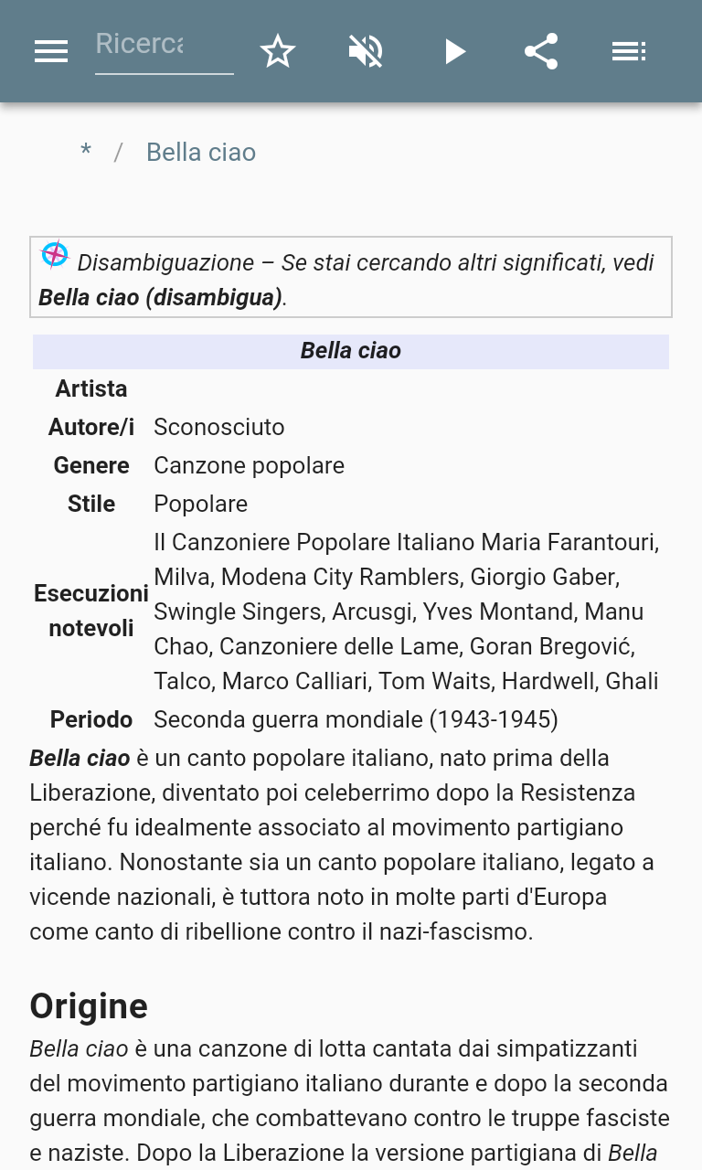Viewport: 702px width, 1170px height.
Task: Select the Bella ciao breadcrumb link
Action: pyautogui.click(x=201, y=152)
